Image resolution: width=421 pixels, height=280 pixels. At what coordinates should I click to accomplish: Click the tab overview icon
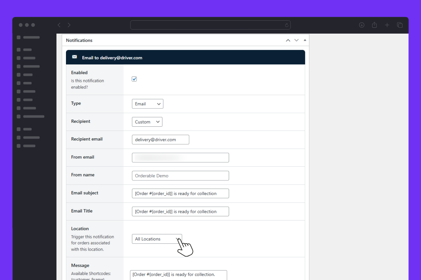pyautogui.click(x=400, y=25)
